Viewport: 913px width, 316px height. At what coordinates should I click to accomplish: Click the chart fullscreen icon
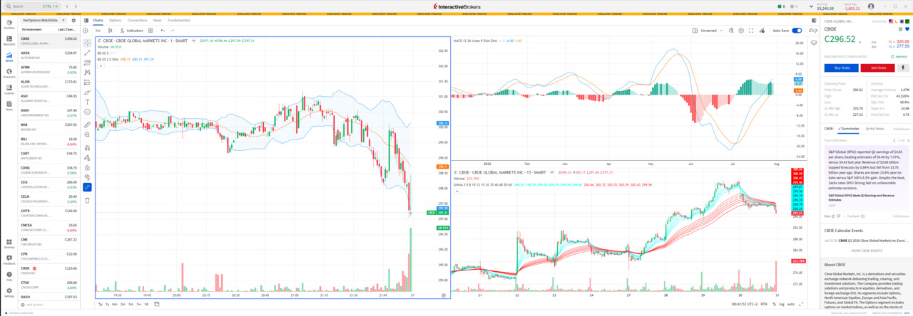[751, 31]
